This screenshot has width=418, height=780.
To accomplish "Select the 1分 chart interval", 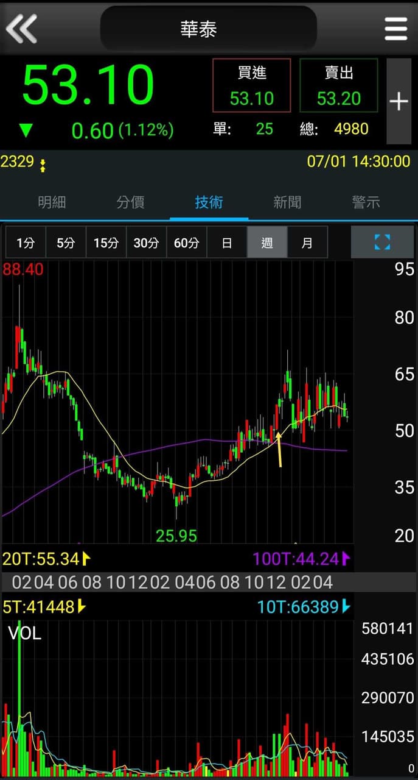I will [x=26, y=243].
